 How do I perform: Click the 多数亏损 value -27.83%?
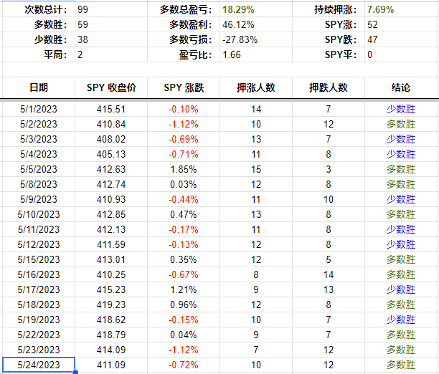pyautogui.click(x=256, y=39)
